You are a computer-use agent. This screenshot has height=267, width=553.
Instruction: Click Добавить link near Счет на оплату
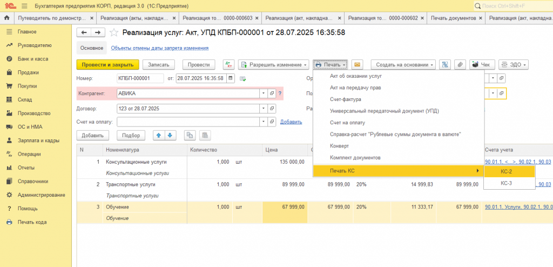click(291, 122)
